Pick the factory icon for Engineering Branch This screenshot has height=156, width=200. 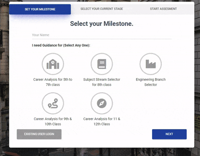150,64
